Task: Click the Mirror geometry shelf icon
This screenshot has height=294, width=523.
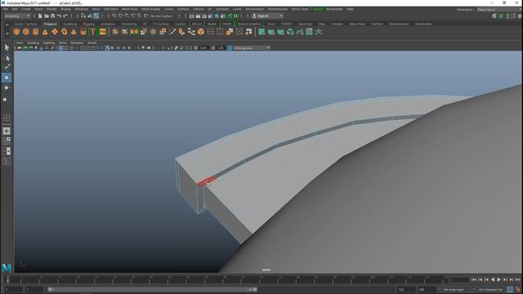Action: (134, 32)
